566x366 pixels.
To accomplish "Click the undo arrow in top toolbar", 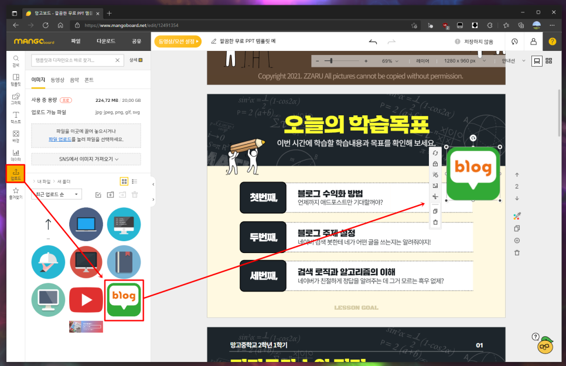I will [373, 42].
